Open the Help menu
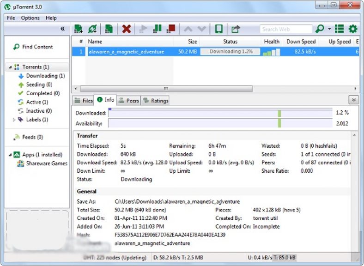 [51, 18]
